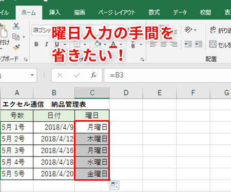
Task: Open the ホーム ribbon tab
Action: [29, 12]
